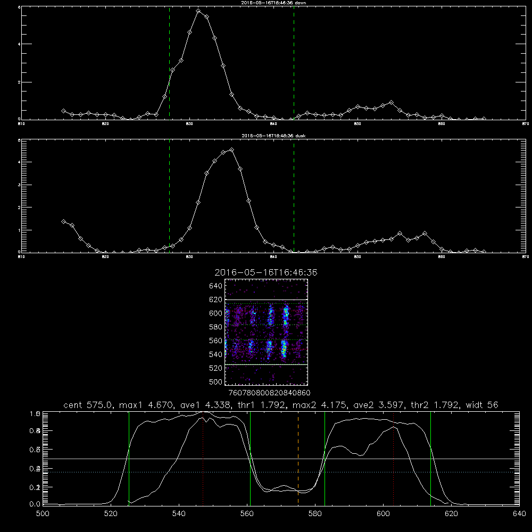Click the 840 x-axis label under dusk plot
The width and height of the screenshot is (532, 532).
[x=273, y=257]
